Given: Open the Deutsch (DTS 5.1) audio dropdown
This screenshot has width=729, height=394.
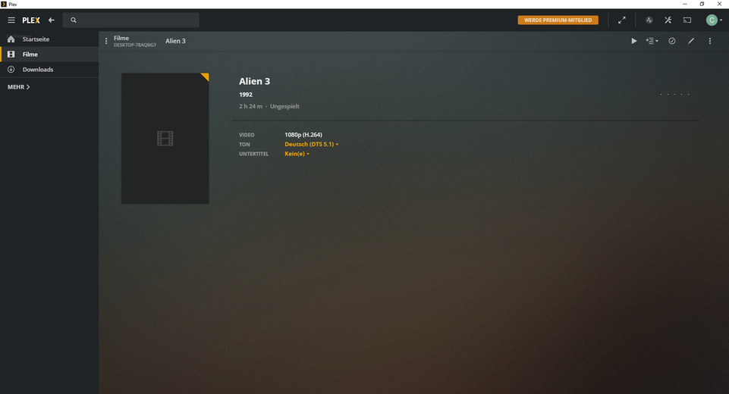Looking at the screenshot, I should point(312,144).
